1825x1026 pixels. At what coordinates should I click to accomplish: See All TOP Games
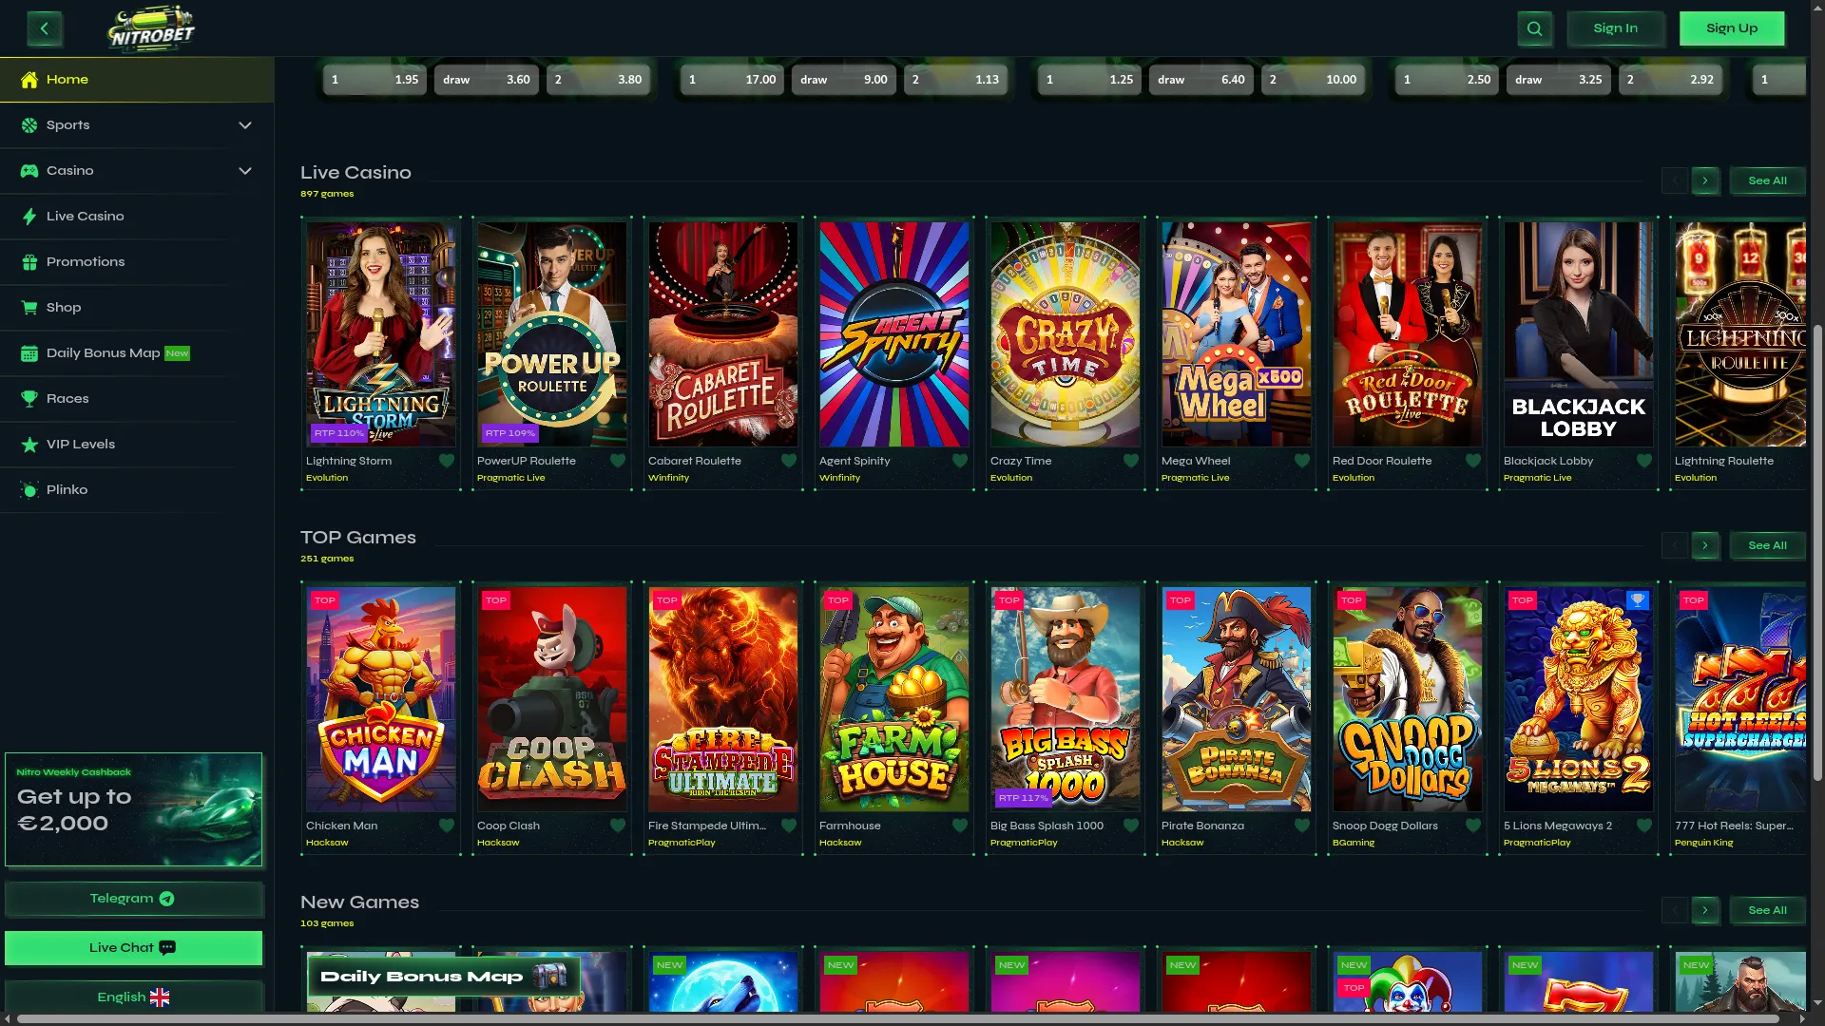pos(1767,545)
